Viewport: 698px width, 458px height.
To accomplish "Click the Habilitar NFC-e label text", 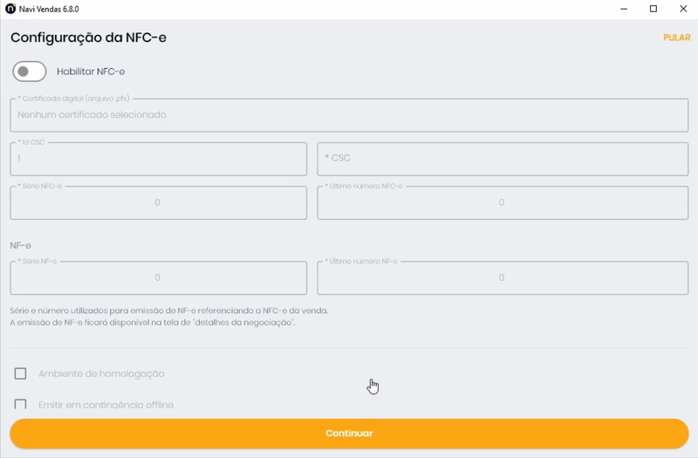I will [96, 72].
